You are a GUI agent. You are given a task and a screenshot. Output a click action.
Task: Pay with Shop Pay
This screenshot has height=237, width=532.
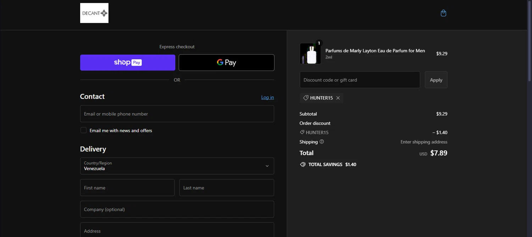128,62
